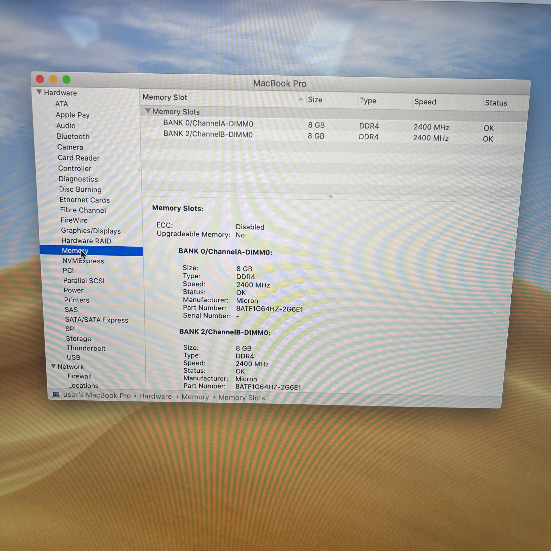Select SAS in the sidebar
The height and width of the screenshot is (551, 551).
tap(71, 309)
